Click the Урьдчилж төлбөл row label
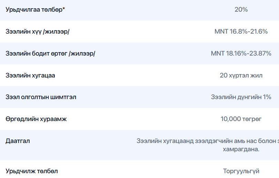Viewport: 279px width, 178px height. click(32, 171)
